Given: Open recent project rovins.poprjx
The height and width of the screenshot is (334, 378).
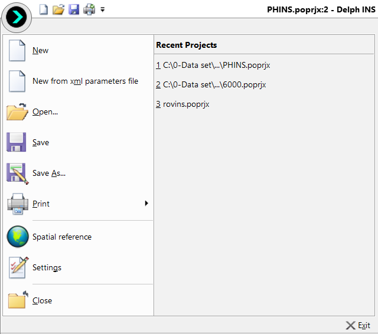Looking at the screenshot, I should click(183, 104).
